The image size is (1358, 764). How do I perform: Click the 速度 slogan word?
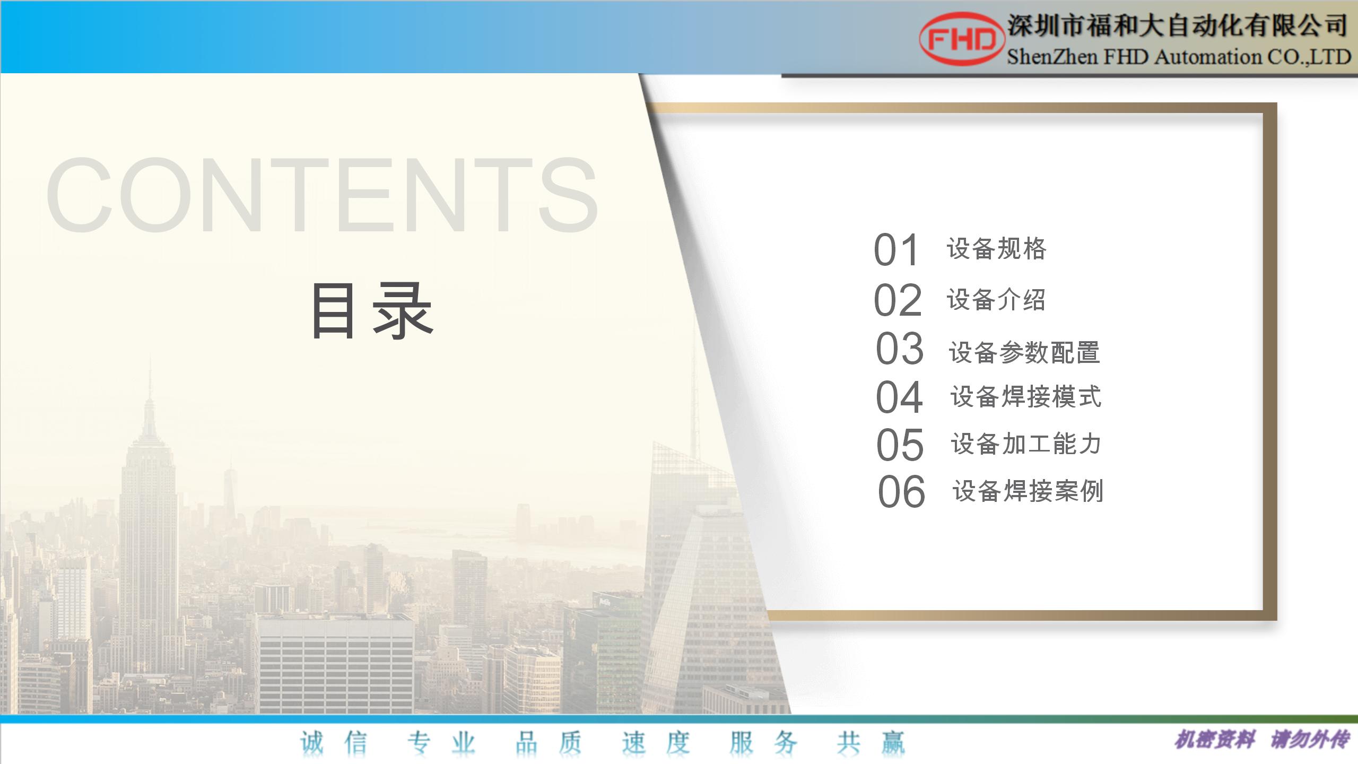(x=656, y=743)
